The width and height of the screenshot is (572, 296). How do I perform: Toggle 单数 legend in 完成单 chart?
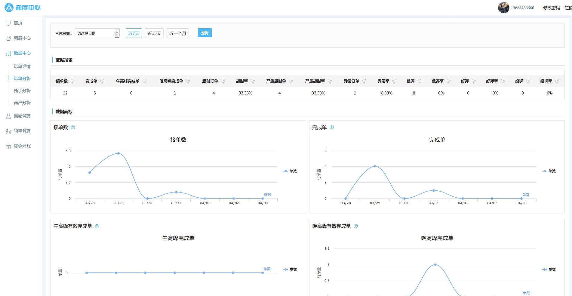[x=549, y=171]
